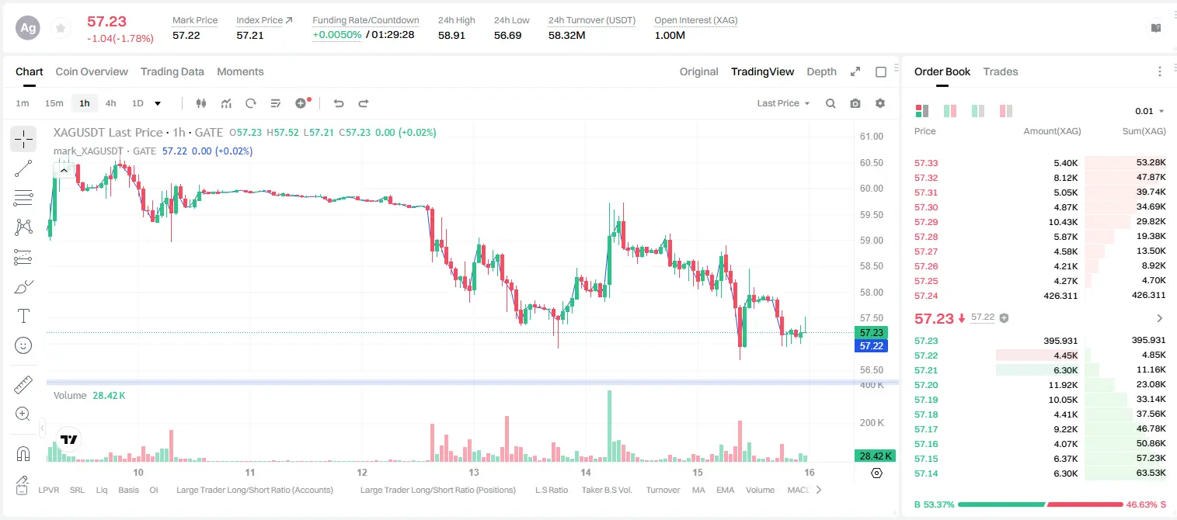1177x520 pixels.
Task: Select the text annotation tool
Action: [23, 316]
